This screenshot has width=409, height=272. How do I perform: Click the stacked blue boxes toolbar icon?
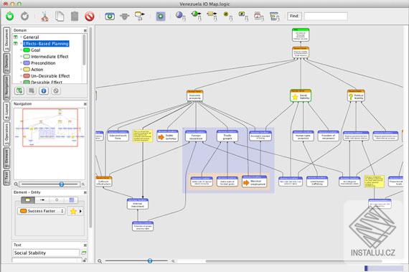274,17
